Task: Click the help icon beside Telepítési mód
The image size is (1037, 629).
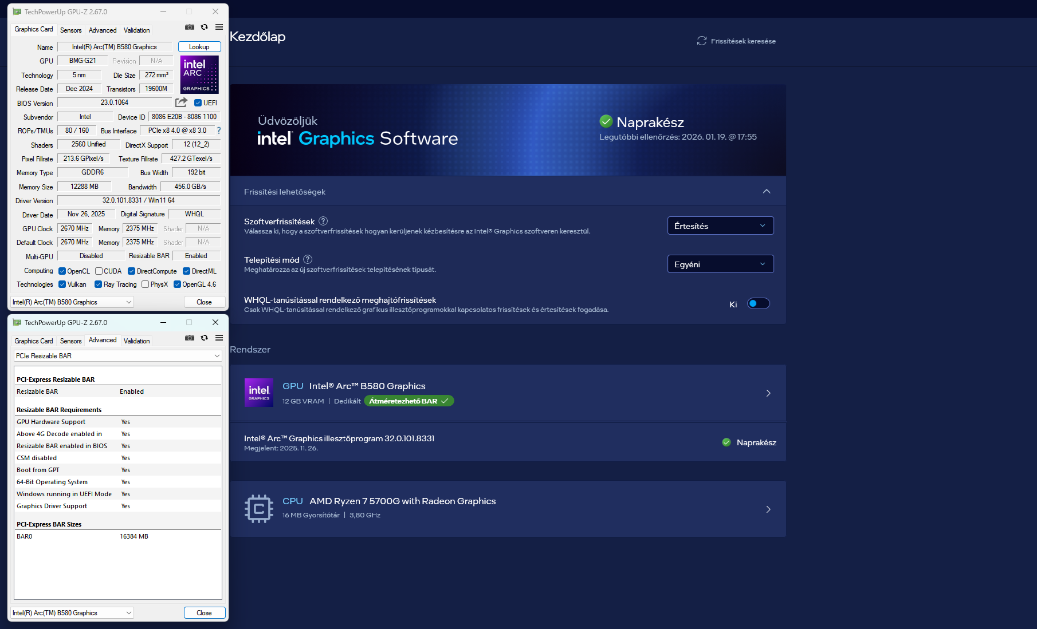Action: pyautogui.click(x=308, y=259)
